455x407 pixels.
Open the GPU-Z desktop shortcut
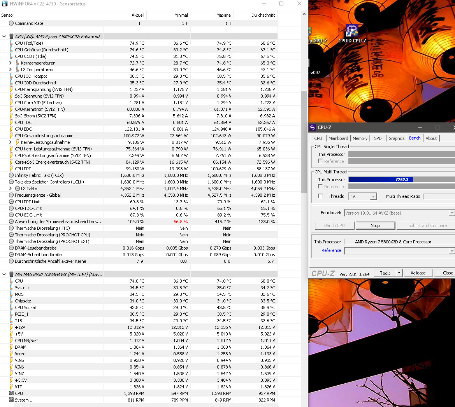(x=318, y=35)
